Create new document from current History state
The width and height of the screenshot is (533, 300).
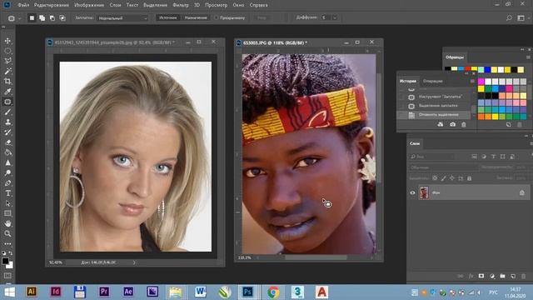(x=441, y=124)
